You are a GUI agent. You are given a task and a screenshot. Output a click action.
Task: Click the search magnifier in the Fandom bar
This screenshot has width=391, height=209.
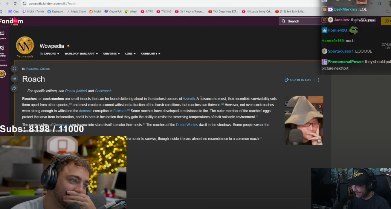coord(283,21)
